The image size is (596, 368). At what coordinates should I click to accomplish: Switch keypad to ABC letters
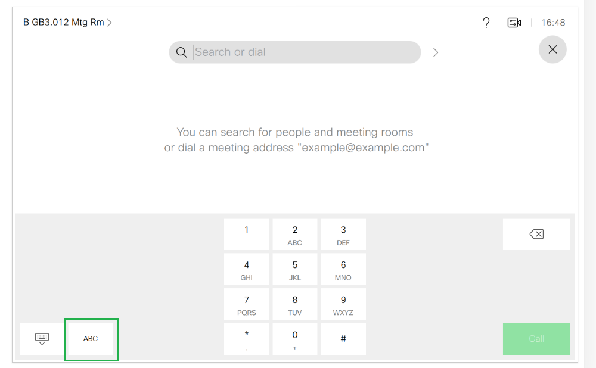(91, 339)
